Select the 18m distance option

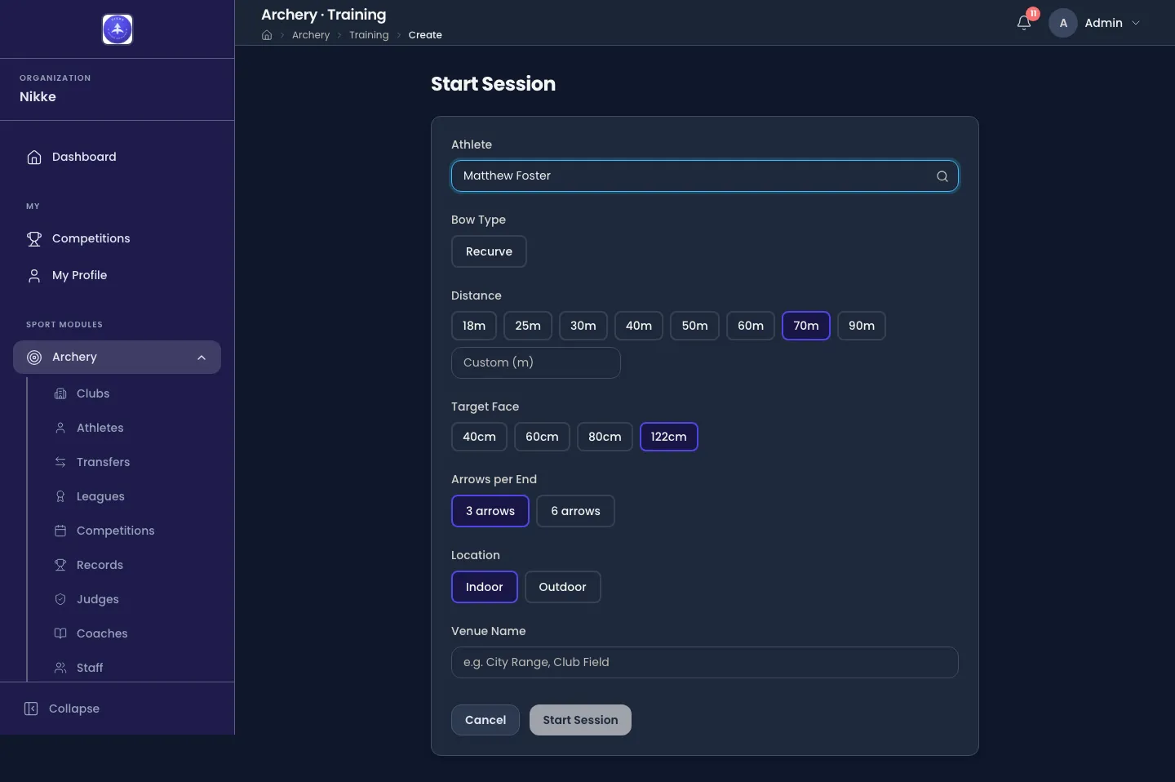click(474, 326)
